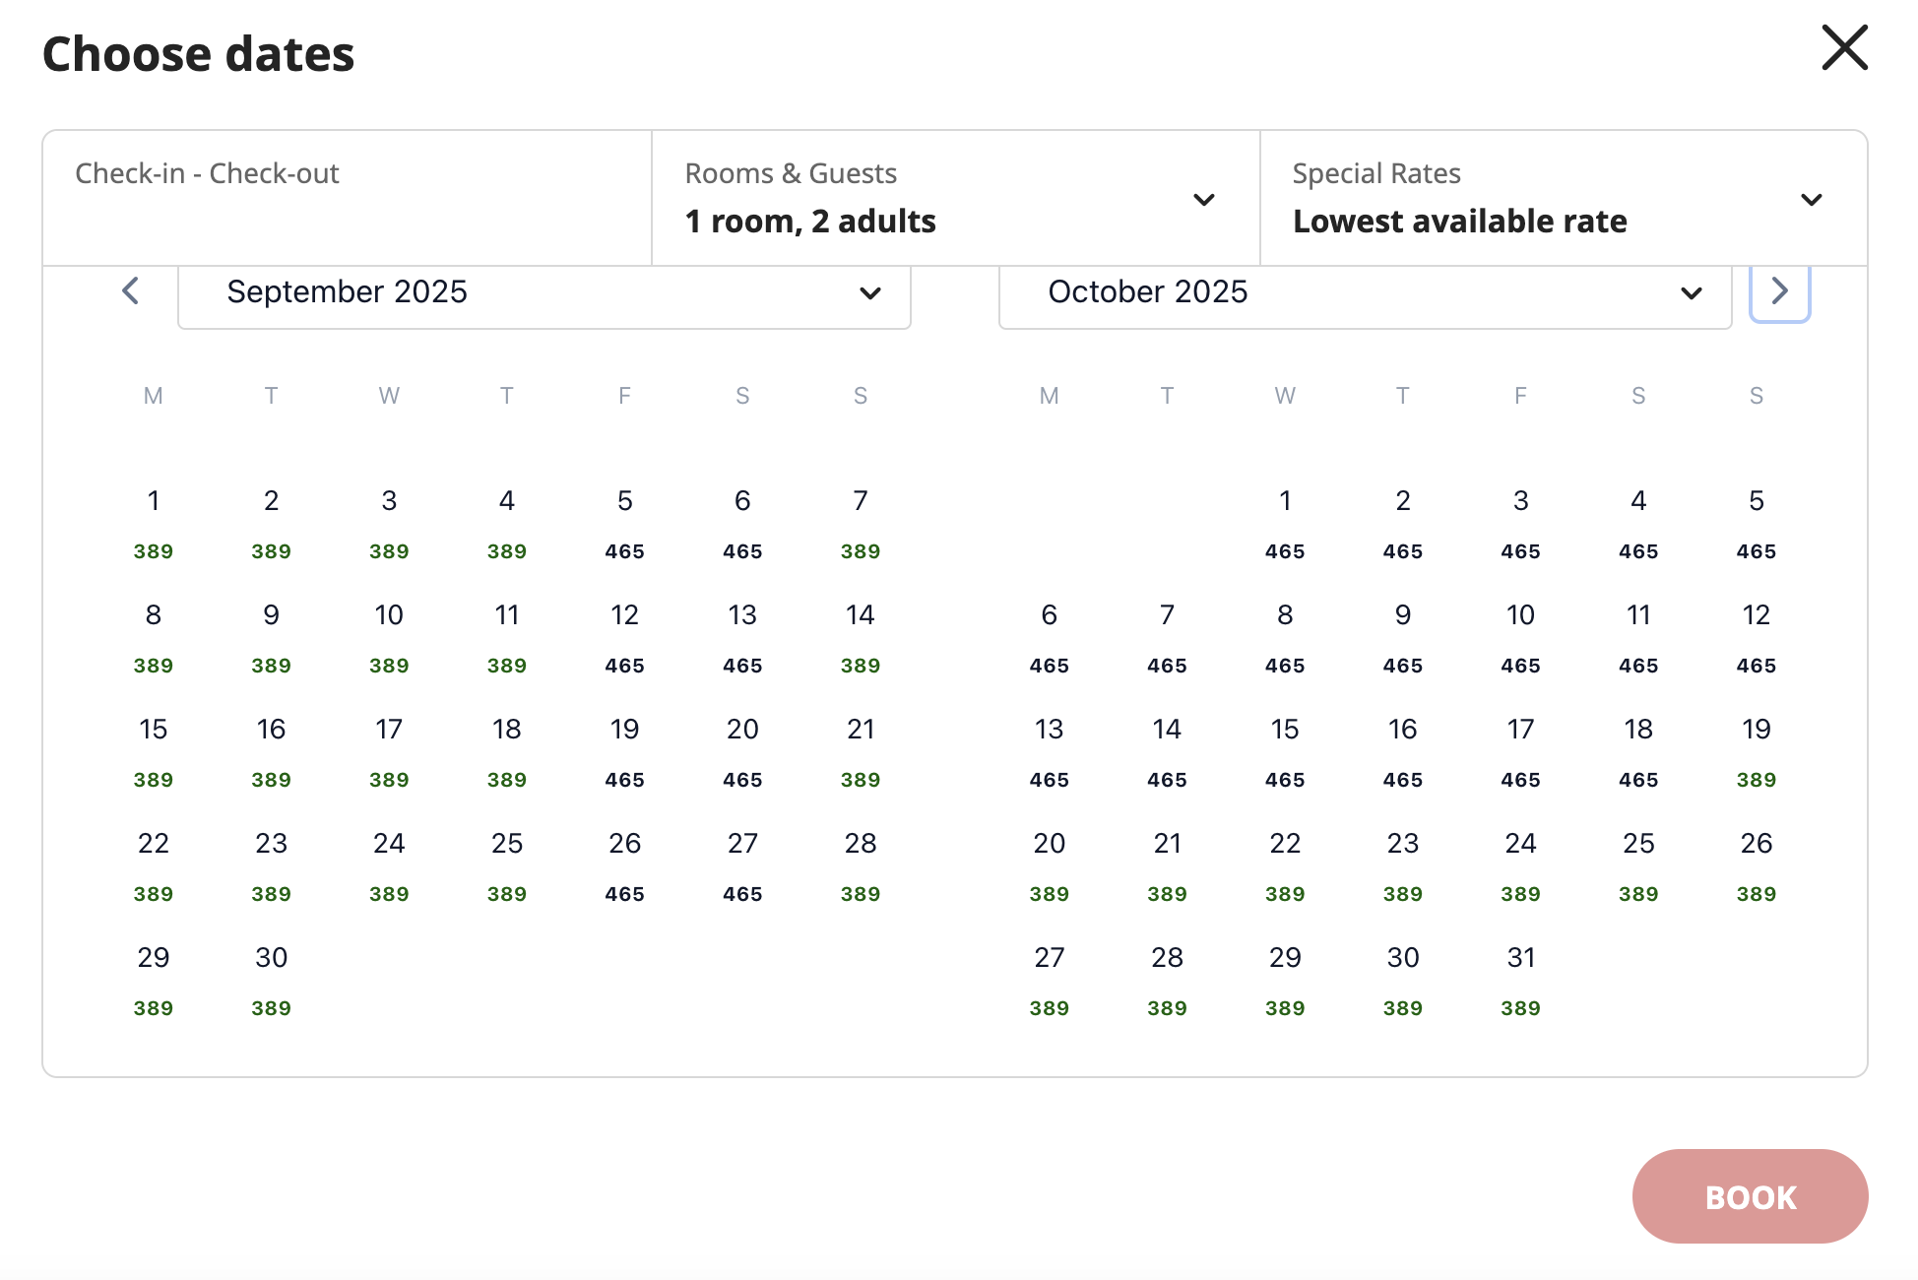Viewport: 1918px width, 1280px height.
Task: Select October 30 date cell
Action: point(1403,981)
